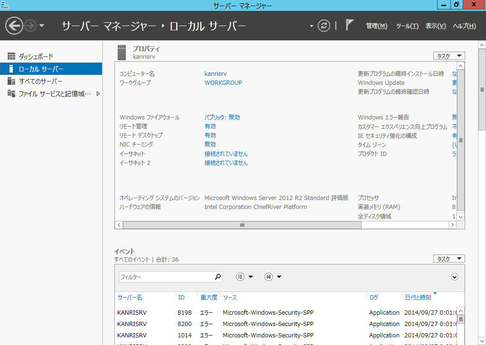Click NIC チーミング 無効 link
This screenshot has height=345, width=486.
(210, 144)
